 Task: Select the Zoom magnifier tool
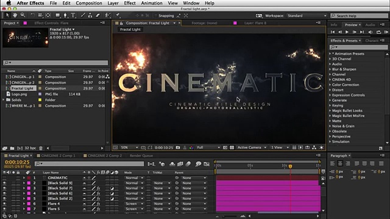[23, 15]
